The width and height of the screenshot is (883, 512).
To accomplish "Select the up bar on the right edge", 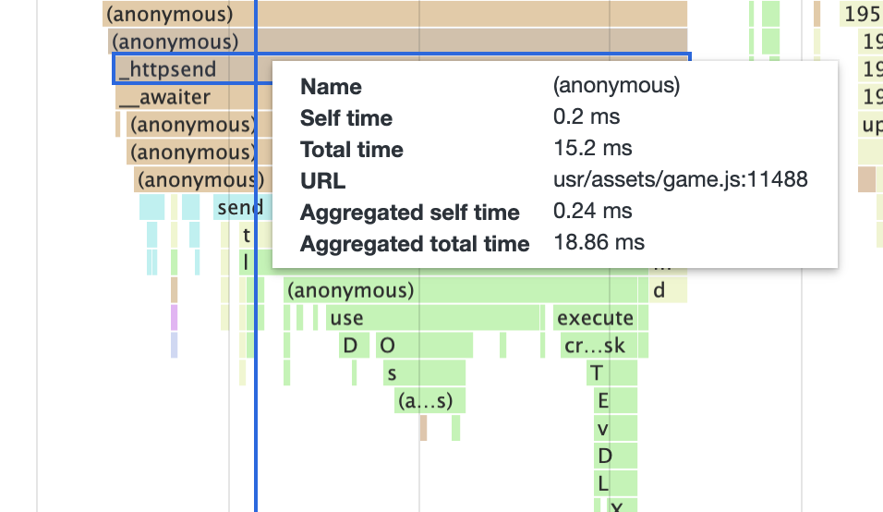I will (871, 125).
